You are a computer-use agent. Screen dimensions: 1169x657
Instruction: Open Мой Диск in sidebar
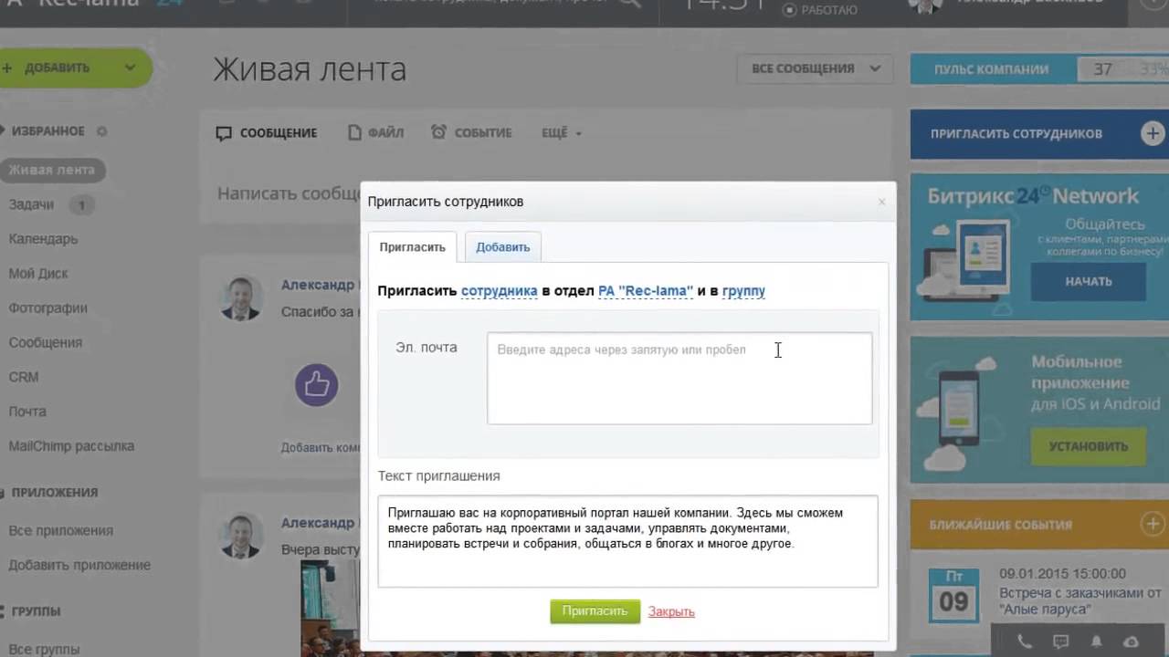[x=38, y=274]
